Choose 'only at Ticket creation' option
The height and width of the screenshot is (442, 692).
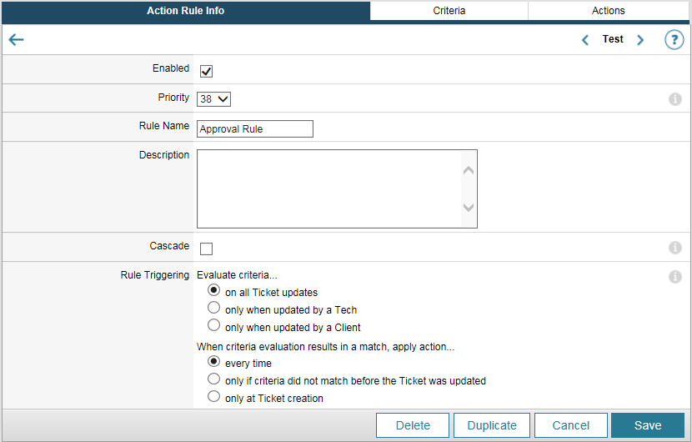pos(214,397)
